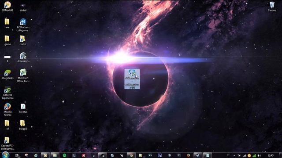This screenshot has width=282, height=158.
Task: Open the wl folder
Action: coord(7,125)
